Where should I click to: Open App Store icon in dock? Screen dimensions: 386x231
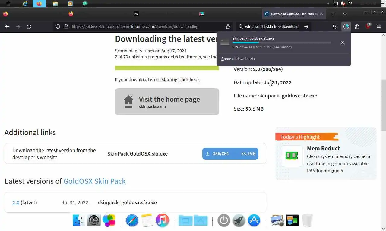coord(254,220)
